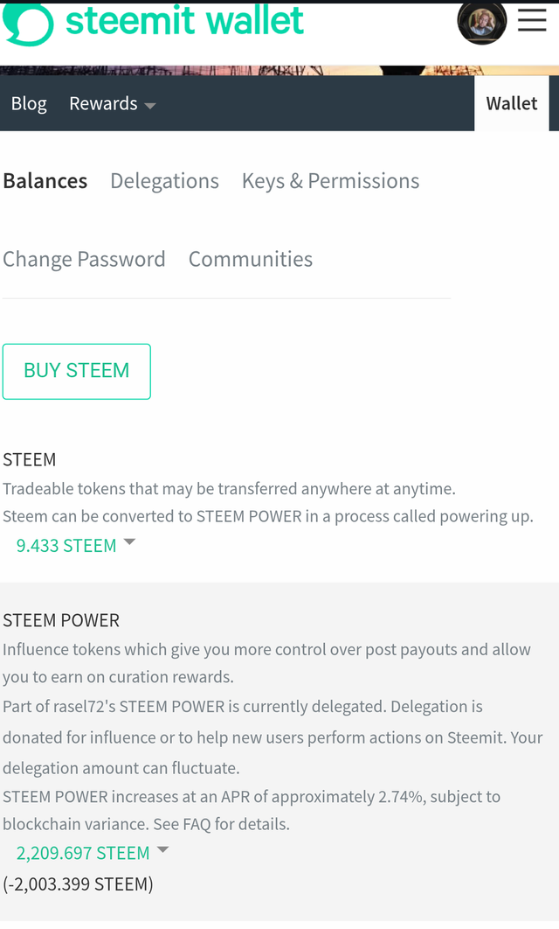Expand the Rewards dropdown arrow
Screen dimensions: 559x929
point(150,106)
